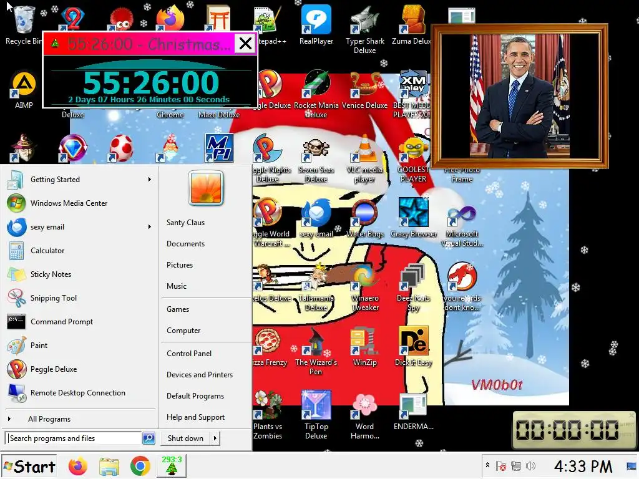Open Documents in Start menu
This screenshot has width=639, height=479.
(185, 244)
